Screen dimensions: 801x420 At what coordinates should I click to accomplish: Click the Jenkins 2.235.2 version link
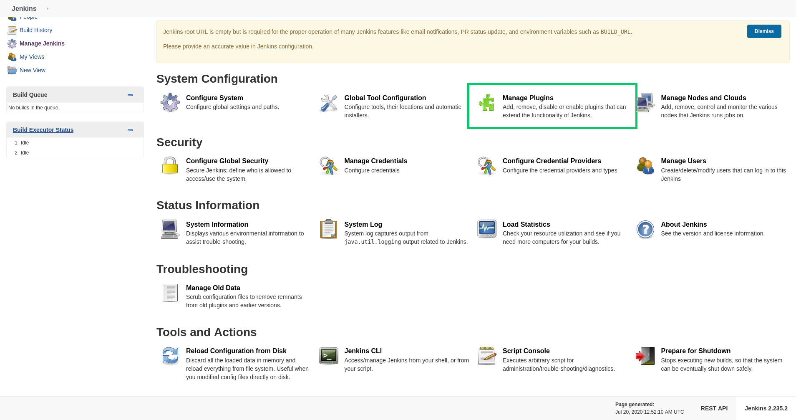(x=766, y=408)
